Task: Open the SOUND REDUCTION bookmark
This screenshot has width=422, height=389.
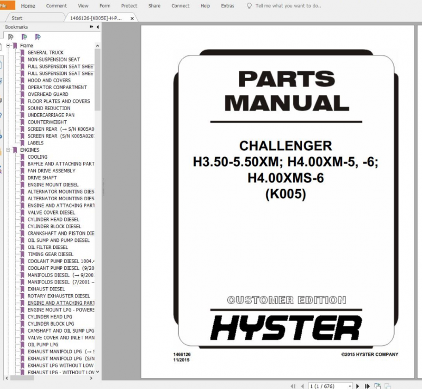Action: 49,108
